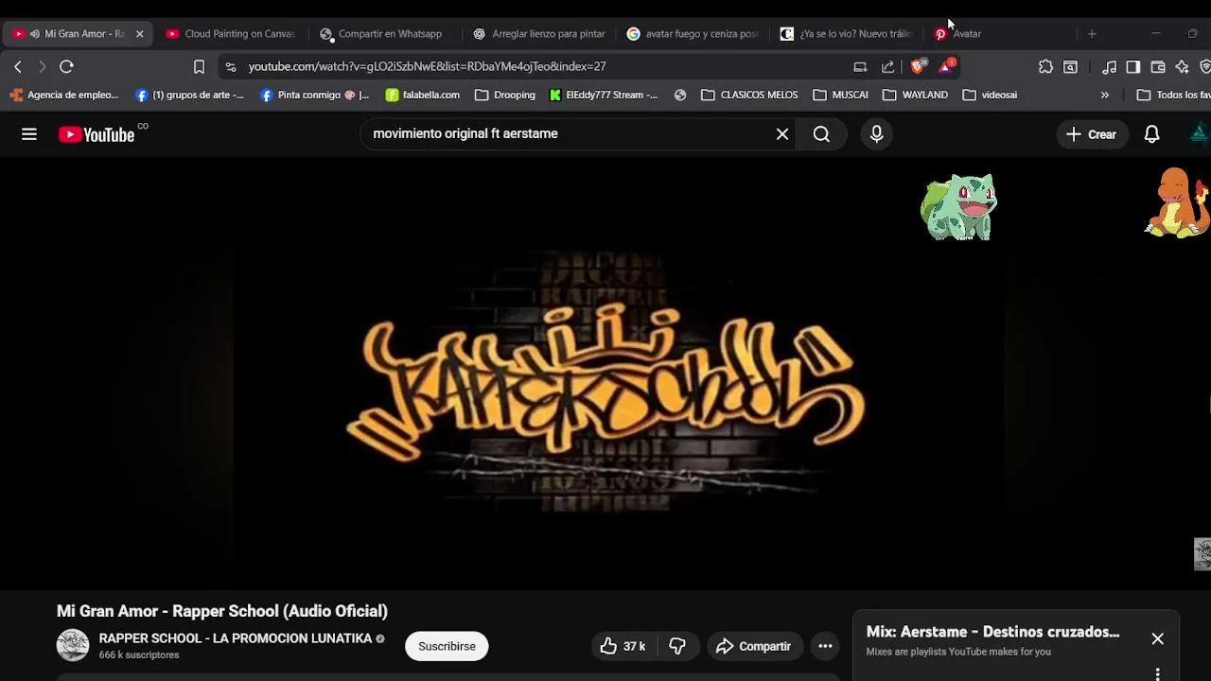Image resolution: width=1211 pixels, height=681 pixels.
Task: Dislike the video with thumbs down
Action: (677, 646)
